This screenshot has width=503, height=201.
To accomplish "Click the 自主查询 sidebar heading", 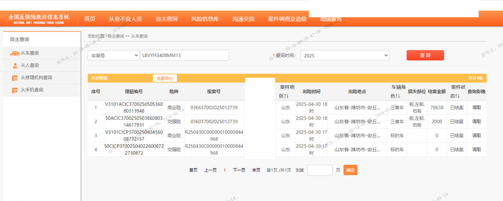I will click(20, 39).
